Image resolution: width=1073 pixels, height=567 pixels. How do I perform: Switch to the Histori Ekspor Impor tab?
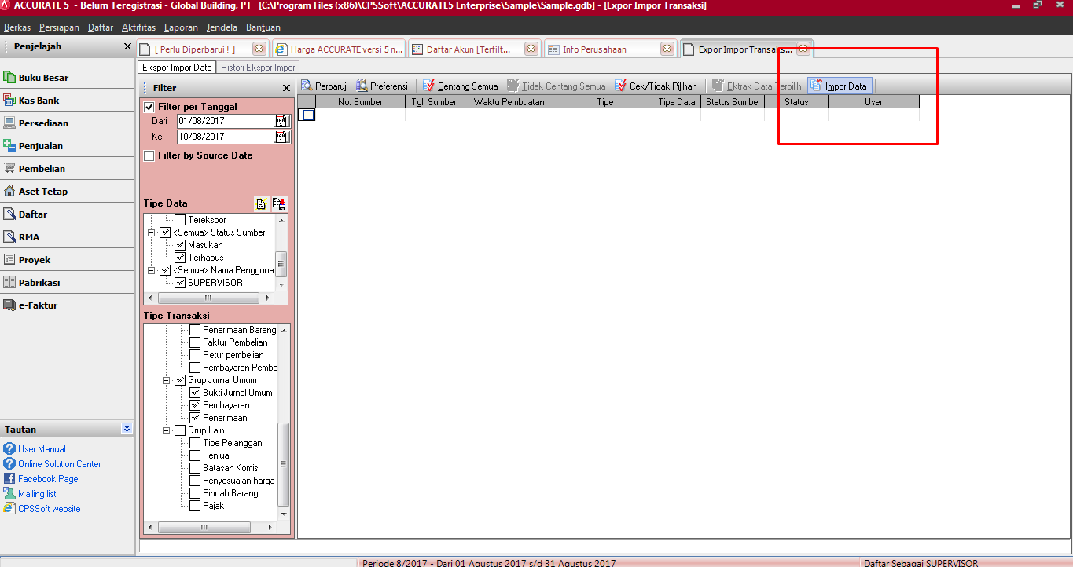258,68
